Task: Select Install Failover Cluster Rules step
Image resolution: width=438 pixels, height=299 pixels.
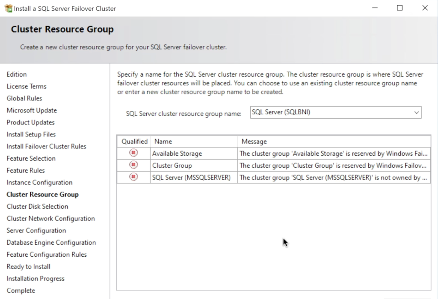Action: click(x=46, y=146)
